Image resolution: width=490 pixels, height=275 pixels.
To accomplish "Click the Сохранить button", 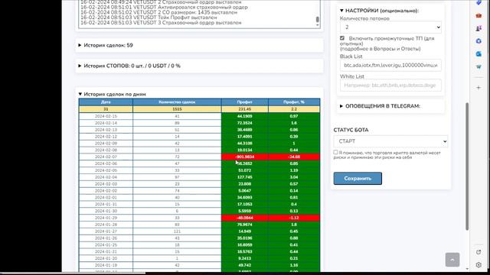I will tap(358, 178).
